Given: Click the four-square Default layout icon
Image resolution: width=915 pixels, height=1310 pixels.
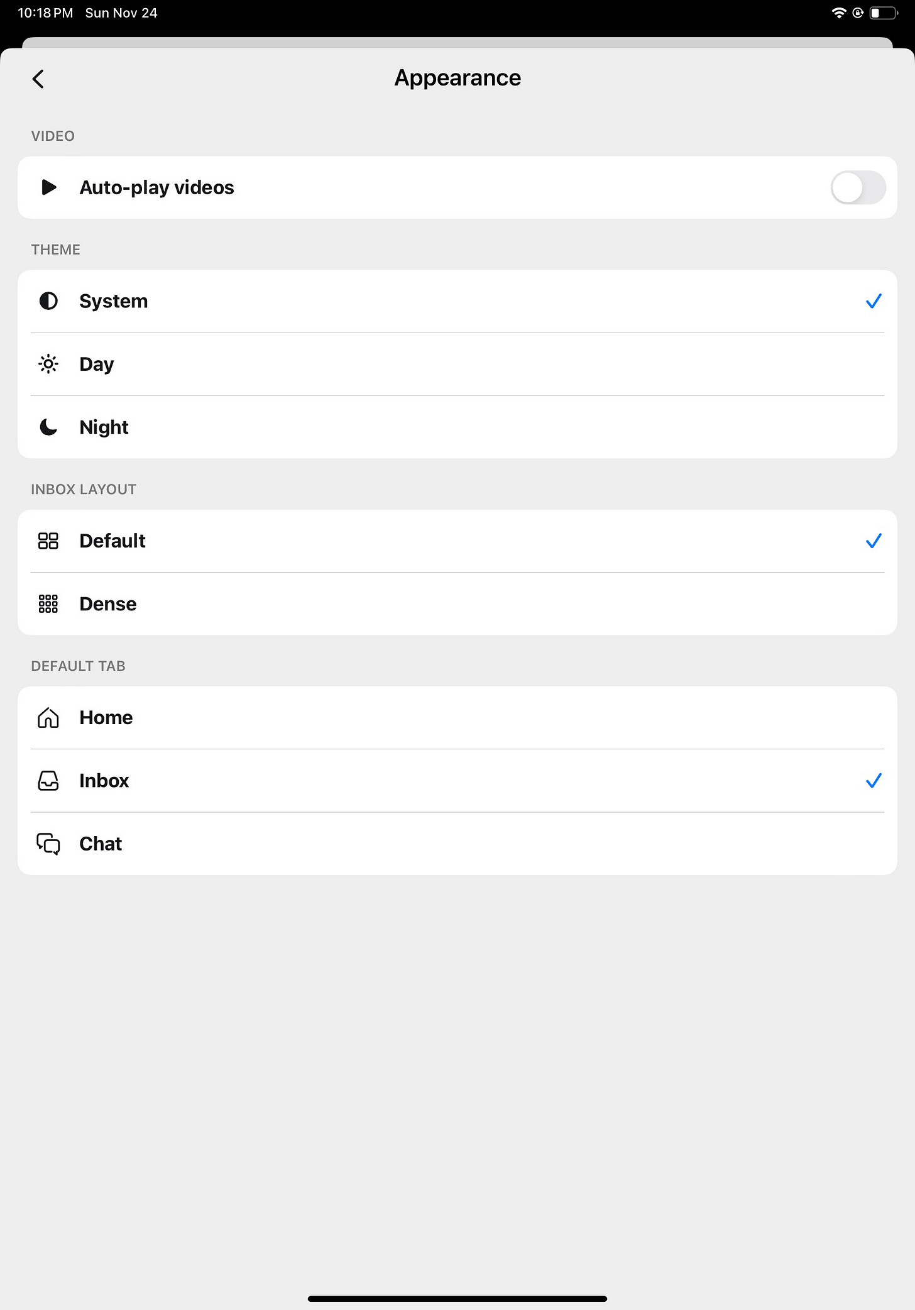Looking at the screenshot, I should pos(48,541).
